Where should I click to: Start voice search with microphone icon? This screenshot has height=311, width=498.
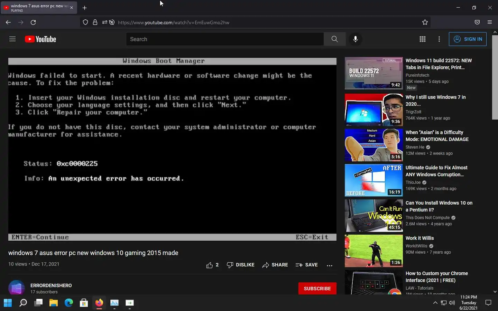point(355,39)
